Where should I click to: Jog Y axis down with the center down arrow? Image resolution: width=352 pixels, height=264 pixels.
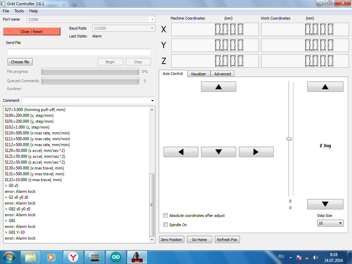218,152
